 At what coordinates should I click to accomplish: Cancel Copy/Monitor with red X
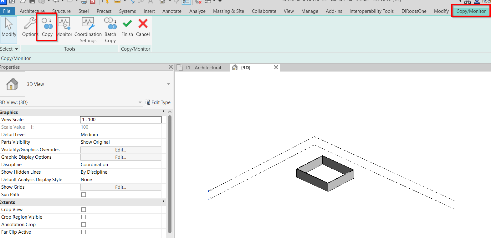pos(143,27)
